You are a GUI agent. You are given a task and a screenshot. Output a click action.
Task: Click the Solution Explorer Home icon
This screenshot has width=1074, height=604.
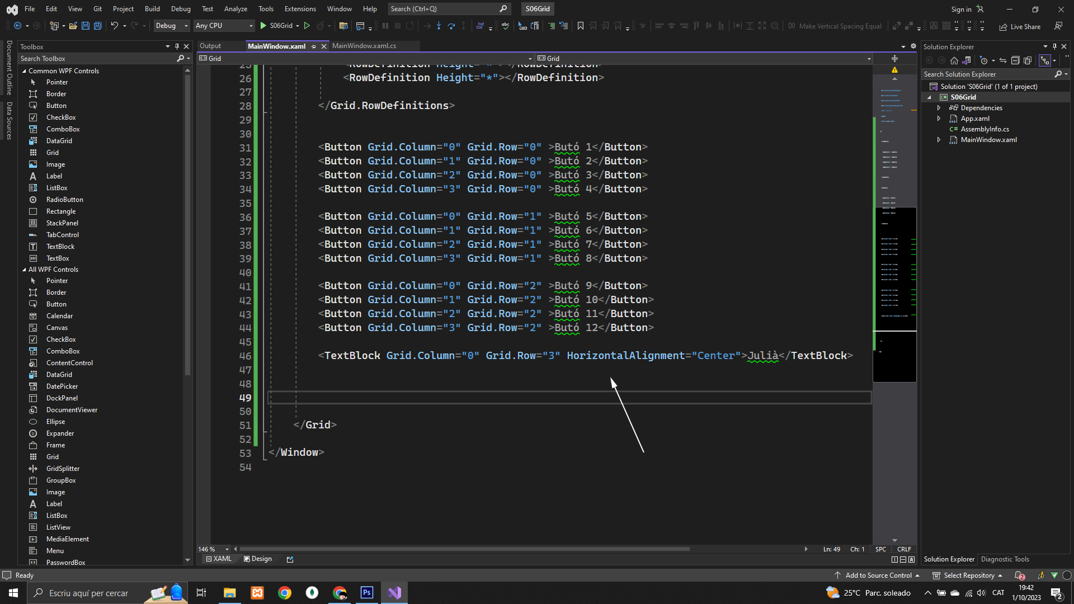point(954,60)
